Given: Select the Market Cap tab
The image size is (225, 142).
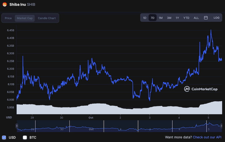Looking at the screenshot, I should [x=25, y=18].
